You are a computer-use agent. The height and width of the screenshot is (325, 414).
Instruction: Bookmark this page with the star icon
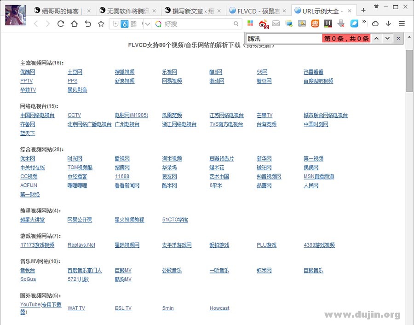pyautogui.click(x=101, y=24)
